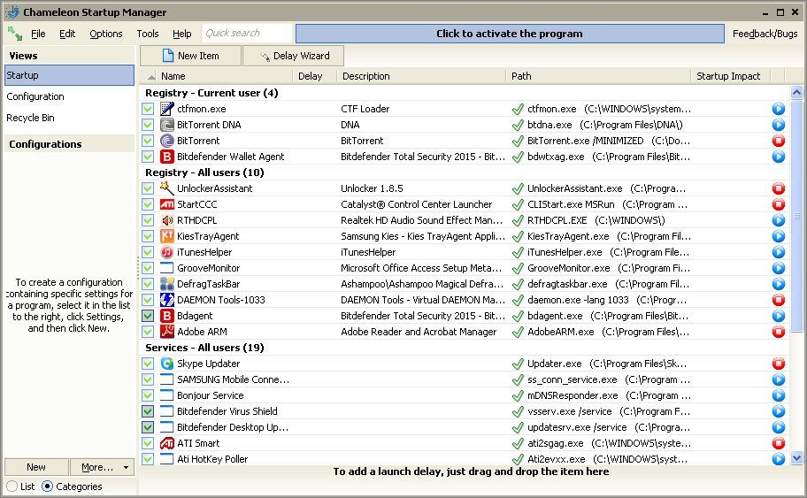Sort by the Delay column header
The width and height of the screenshot is (807, 498).
(315, 76)
